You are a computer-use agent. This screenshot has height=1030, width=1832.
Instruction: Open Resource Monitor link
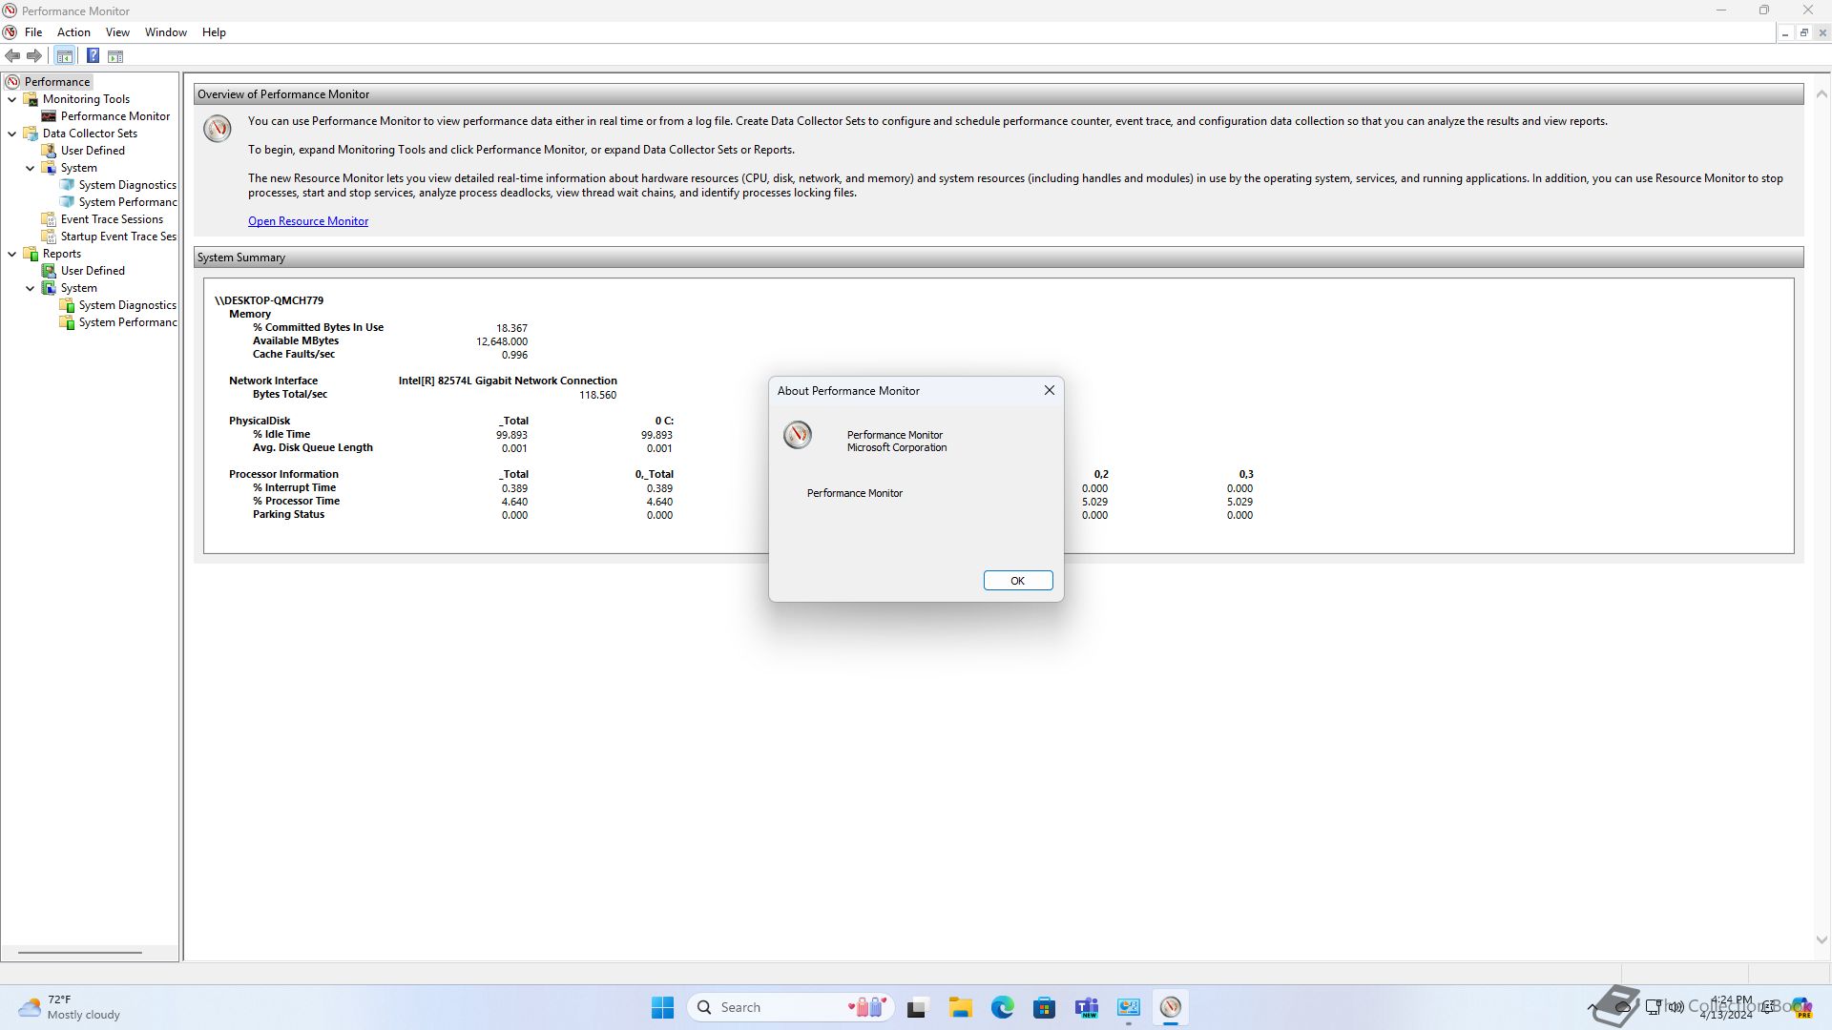tap(308, 221)
